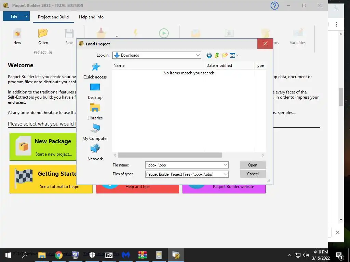Select Libraries in places bar
Viewport: 350px width, 262px height.
[95, 112]
